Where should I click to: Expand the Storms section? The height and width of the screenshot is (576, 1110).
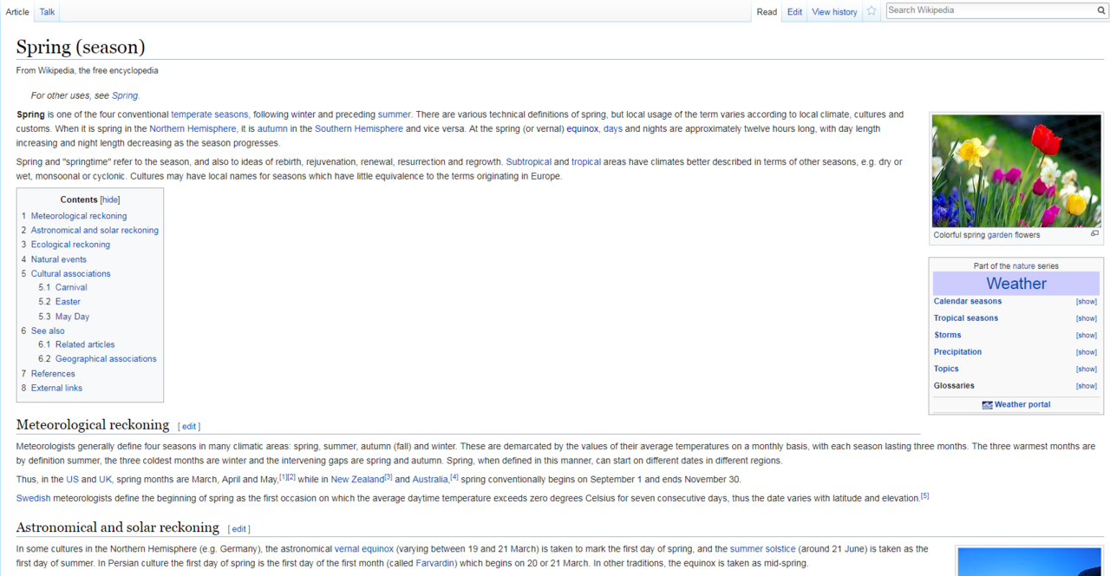(x=1086, y=335)
